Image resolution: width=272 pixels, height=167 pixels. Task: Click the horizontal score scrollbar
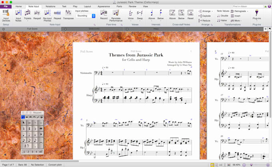coord(40,161)
